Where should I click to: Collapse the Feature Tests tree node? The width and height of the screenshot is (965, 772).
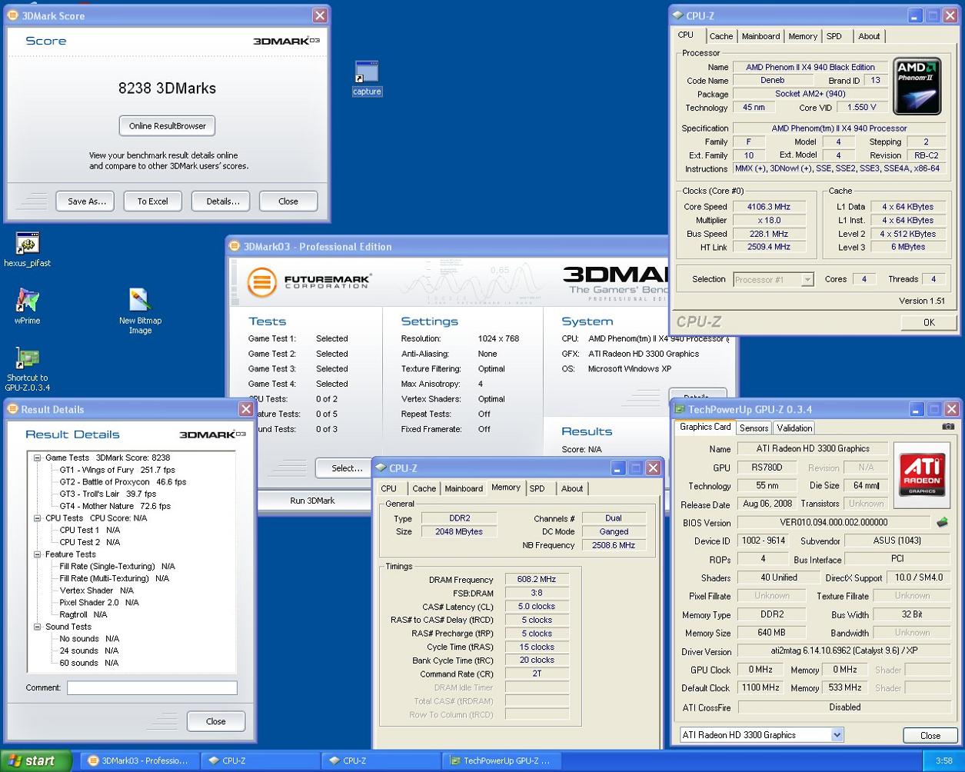coord(37,554)
